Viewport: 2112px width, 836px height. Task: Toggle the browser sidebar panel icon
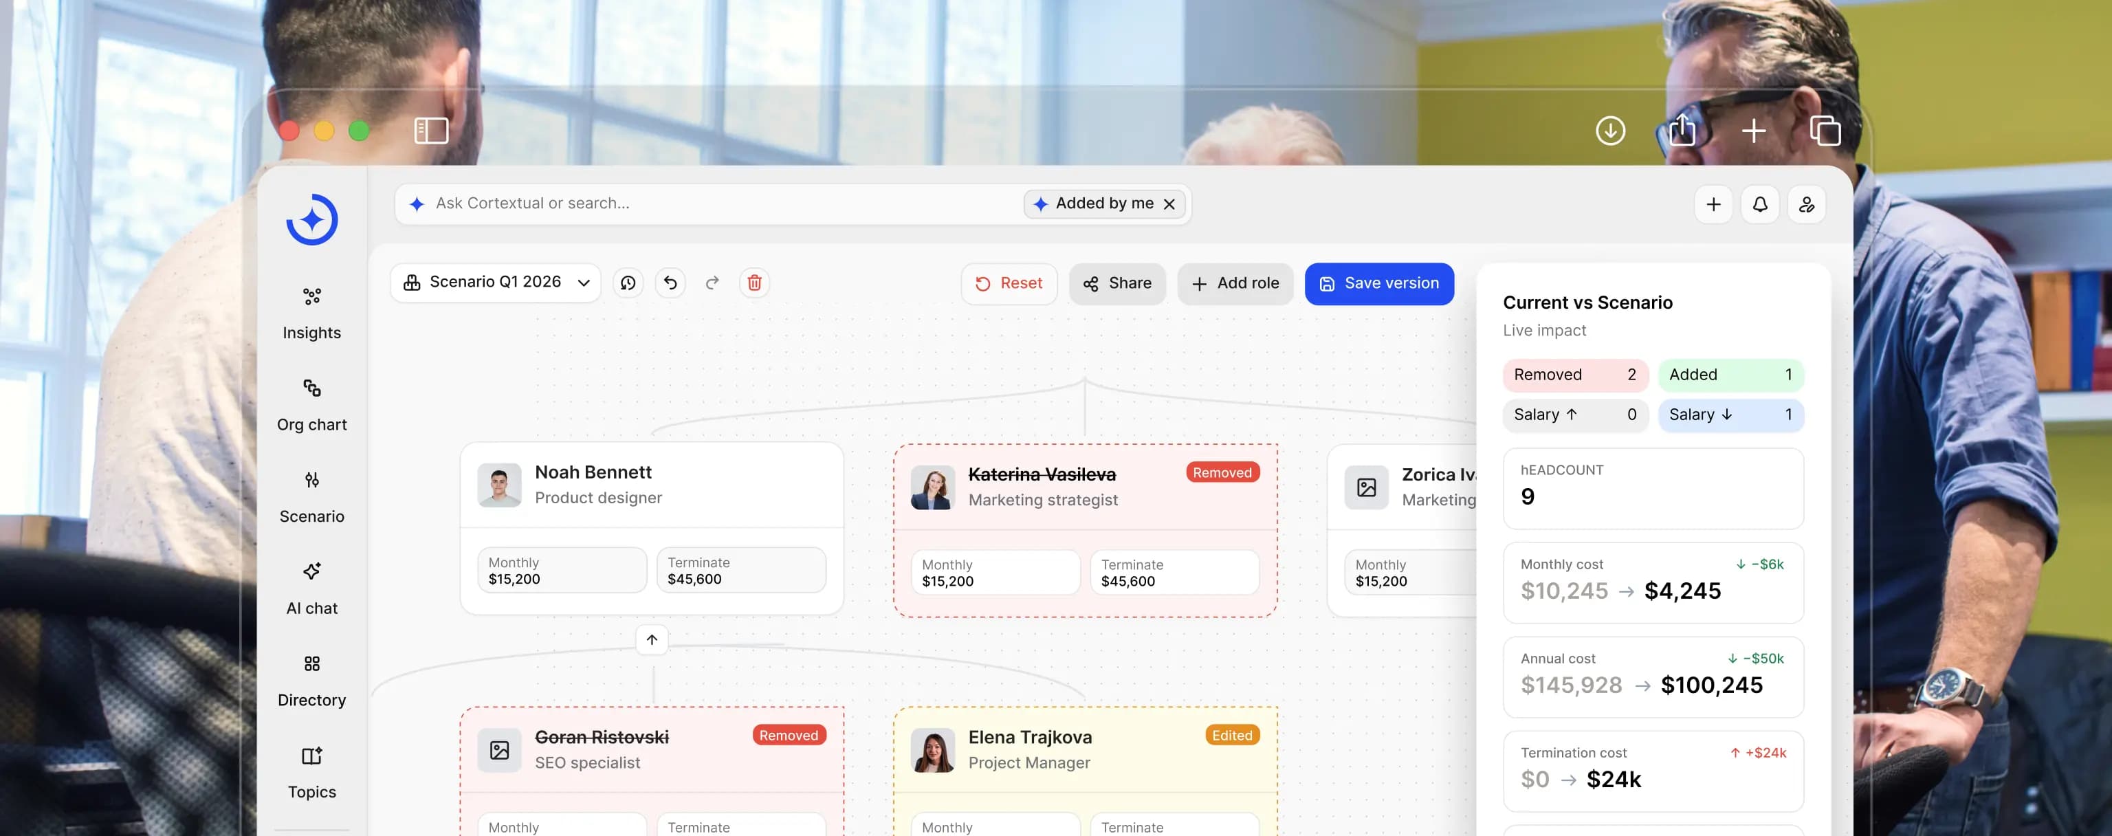click(431, 131)
